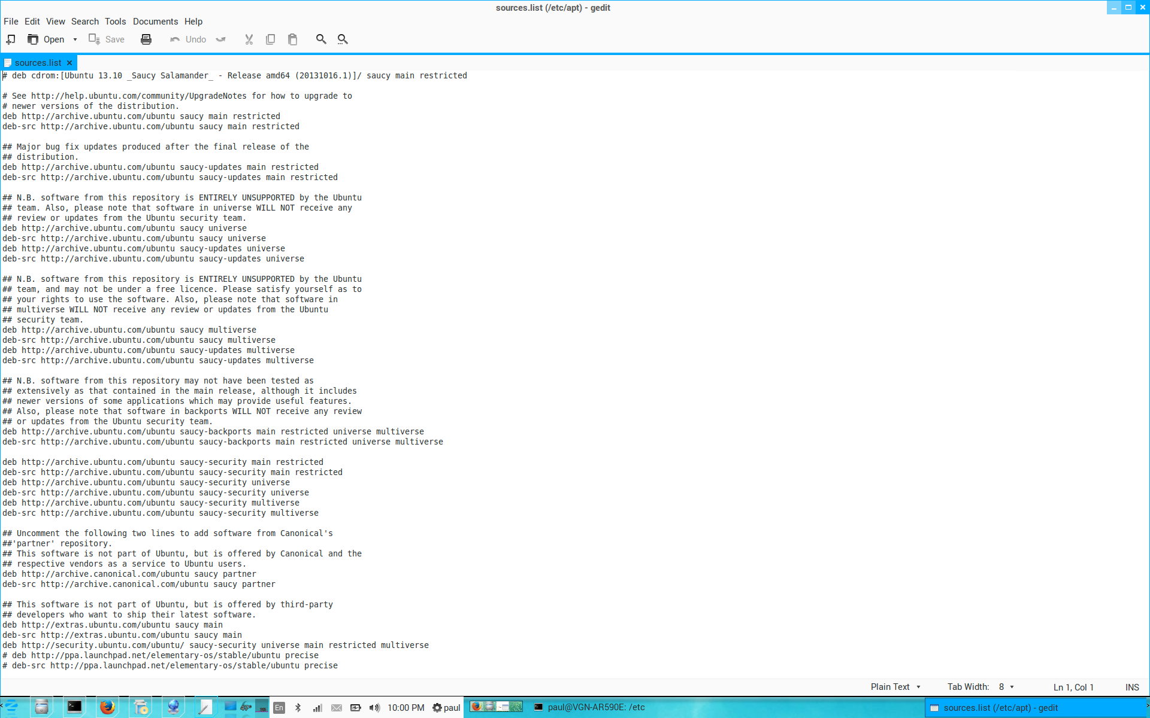Viewport: 1150px width, 718px height.
Task: Open Find with the magnifier icon
Action: (321, 39)
